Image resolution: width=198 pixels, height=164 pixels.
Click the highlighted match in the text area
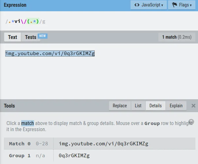coord(50,54)
